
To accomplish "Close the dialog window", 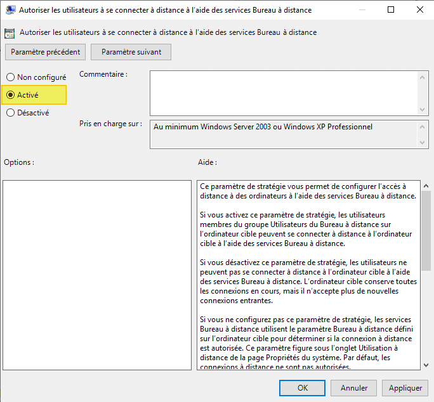I will click(x=420, y=10).
